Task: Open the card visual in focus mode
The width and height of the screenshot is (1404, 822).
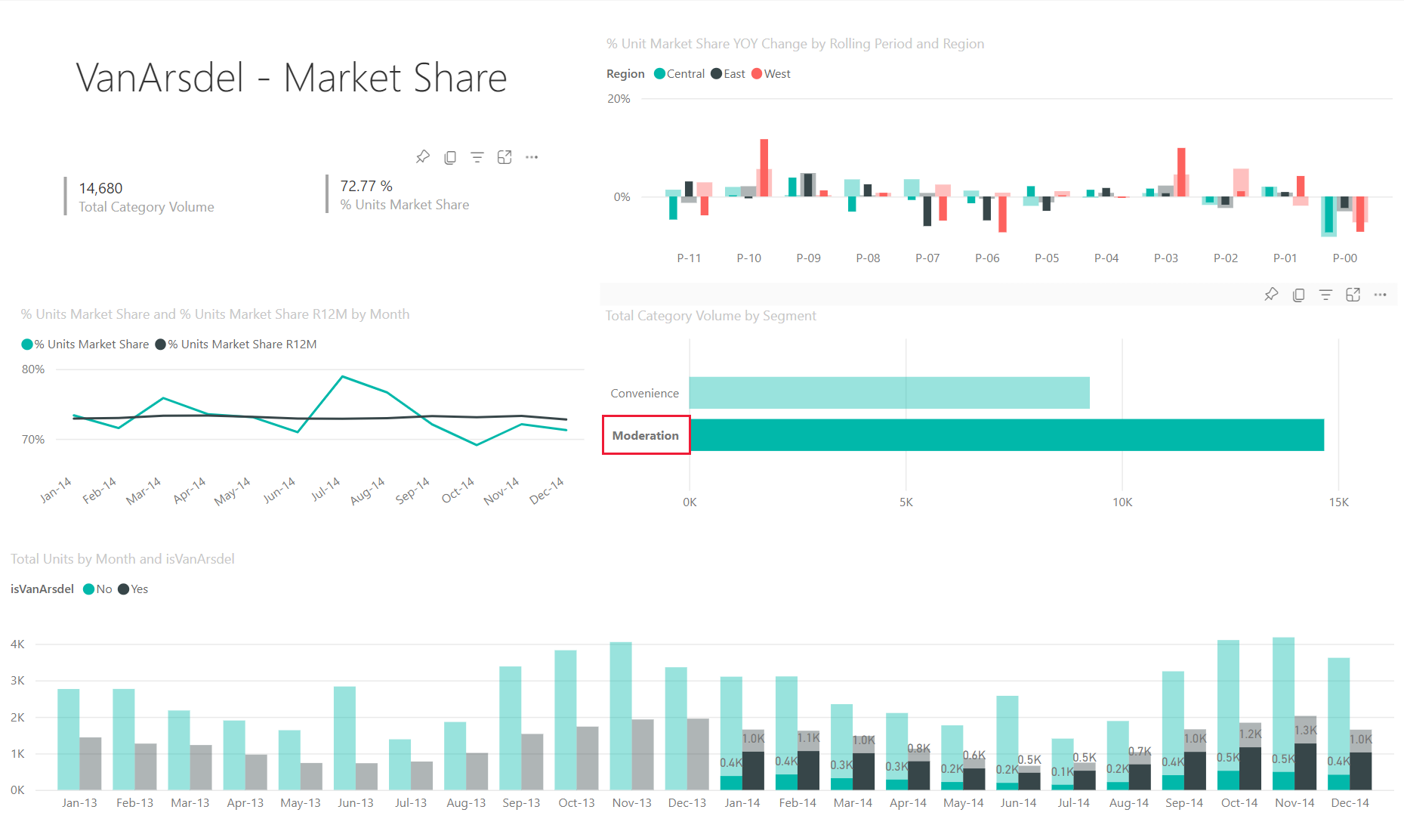Action: coord(505,156)
